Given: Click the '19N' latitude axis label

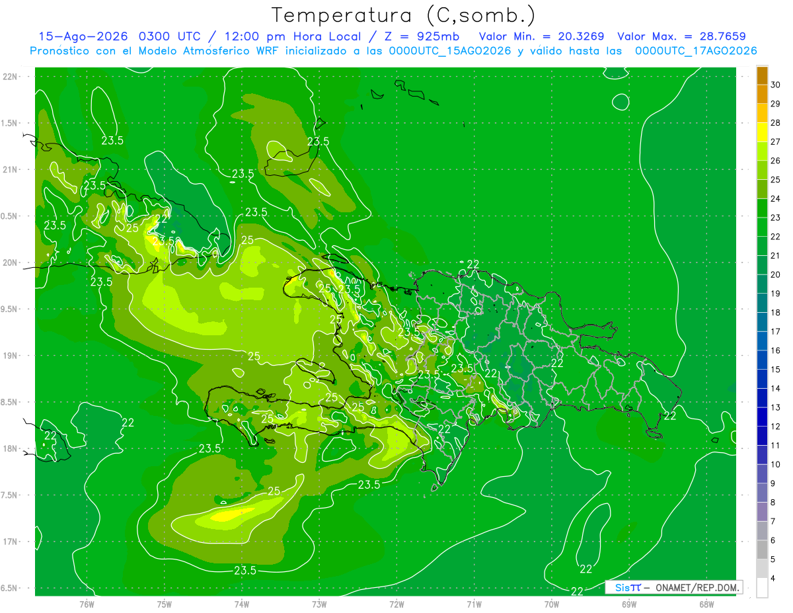Looking at the screenshot, I should (x=9, y=356).
